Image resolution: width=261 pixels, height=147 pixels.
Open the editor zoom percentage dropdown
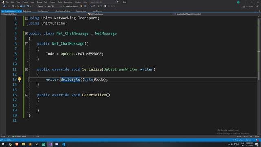[4, 136]
